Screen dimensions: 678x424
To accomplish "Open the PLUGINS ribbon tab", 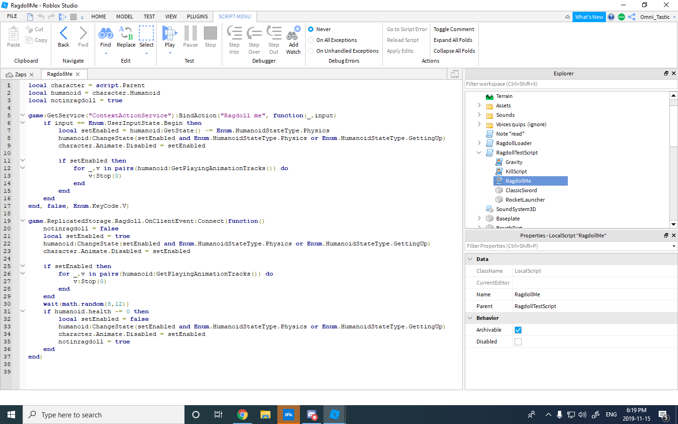I will pos(197,16).
